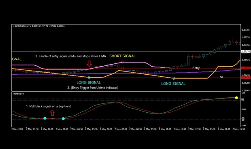
Task: Click the '2 May 12:30' time axis label
Action: (x=194, y=129)
